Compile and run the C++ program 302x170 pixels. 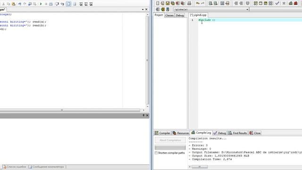click(266, 3)
